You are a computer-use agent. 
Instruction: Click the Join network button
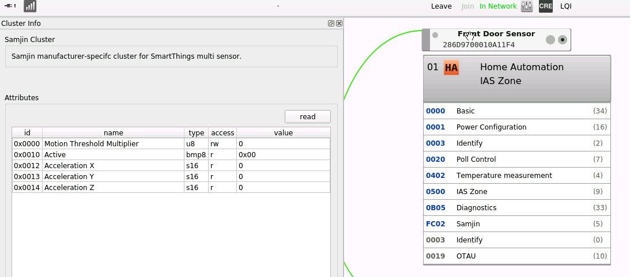coord(467,6)
